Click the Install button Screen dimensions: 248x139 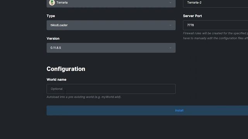(147, 110)
